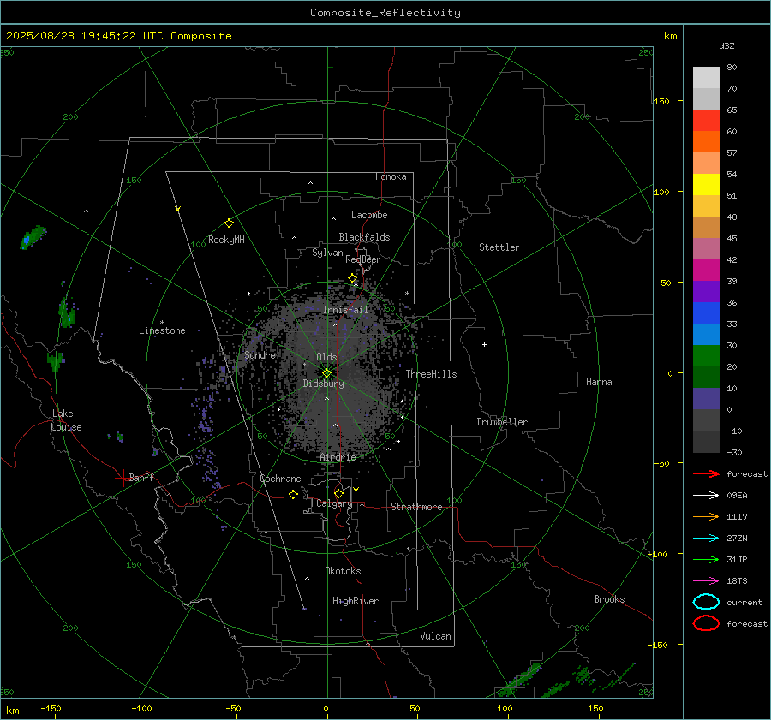Click the HighRiver label

(356, 601)
